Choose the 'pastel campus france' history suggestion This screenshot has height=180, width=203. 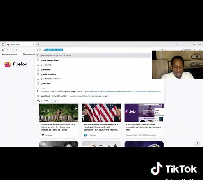(x=50, y=60)
